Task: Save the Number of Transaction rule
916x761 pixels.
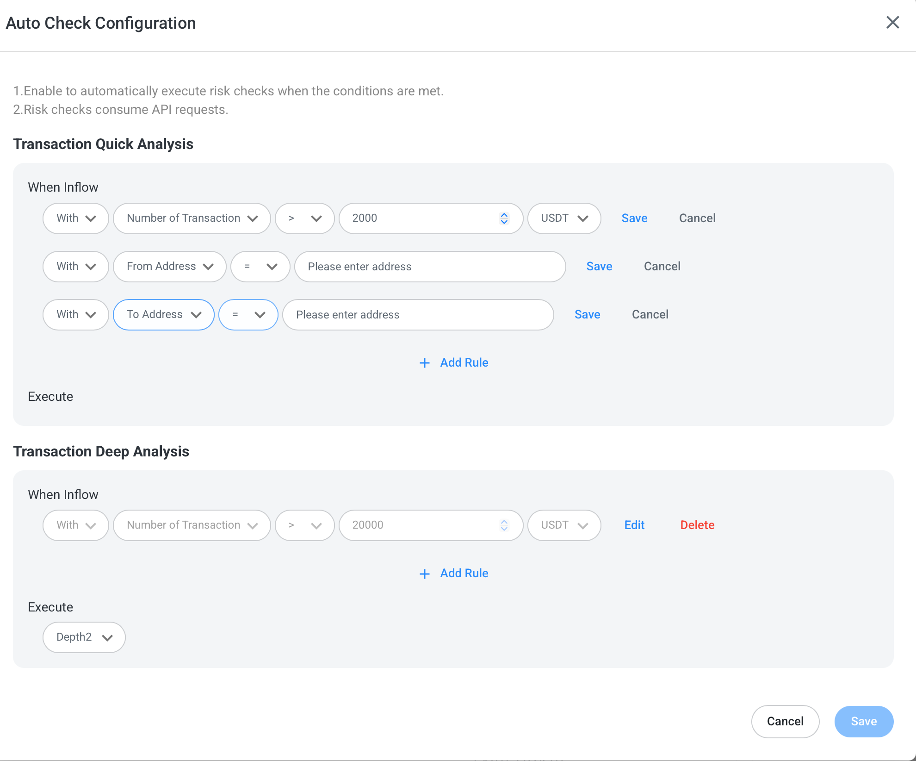Action: tap(634, 218)
